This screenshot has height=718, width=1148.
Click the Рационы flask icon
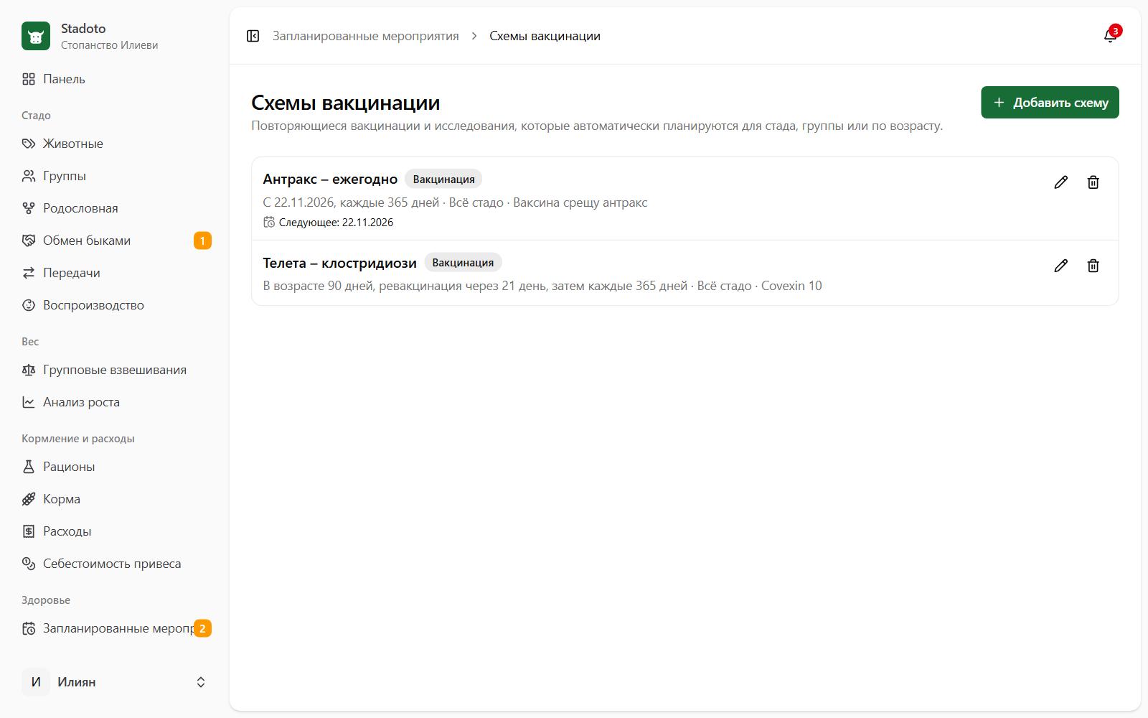pos(29,467)
